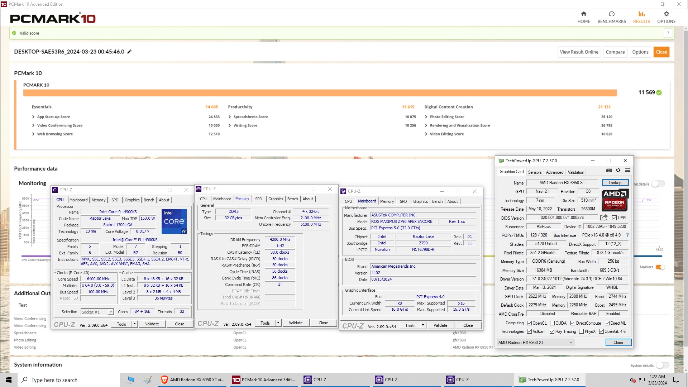
Task: Refresh GPU-Z data with refresh icon
Action: [x=618, y=171]
